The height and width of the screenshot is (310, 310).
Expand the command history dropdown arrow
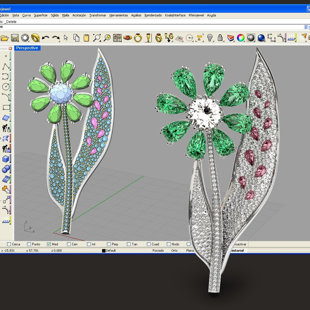306,27
